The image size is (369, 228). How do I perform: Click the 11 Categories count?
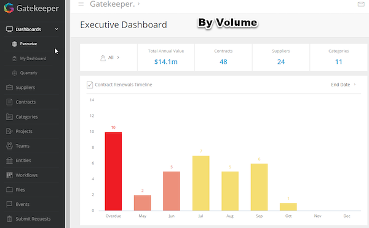(x=339, y=62)
